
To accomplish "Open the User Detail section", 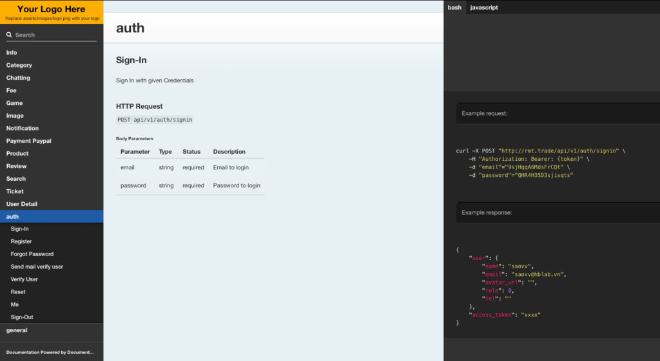I will point(52,204).
